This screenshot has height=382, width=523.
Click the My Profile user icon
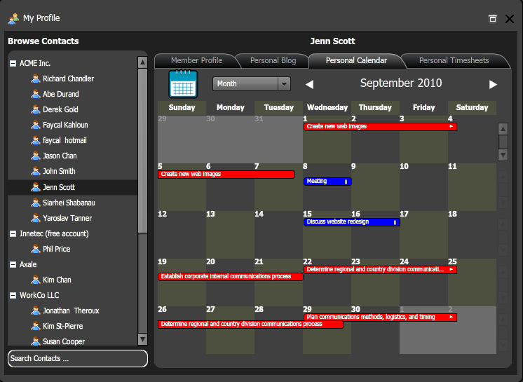coord(13,18)
